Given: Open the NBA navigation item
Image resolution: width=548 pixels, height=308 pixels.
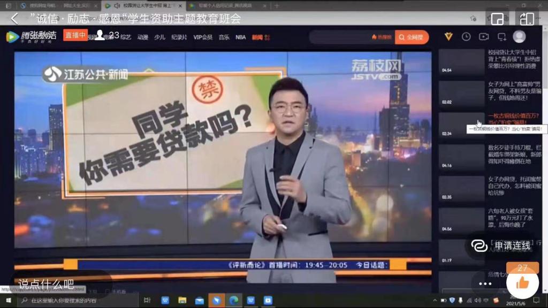Looking at the screenshot, I should pyautogui.click(x=240, y=37).
